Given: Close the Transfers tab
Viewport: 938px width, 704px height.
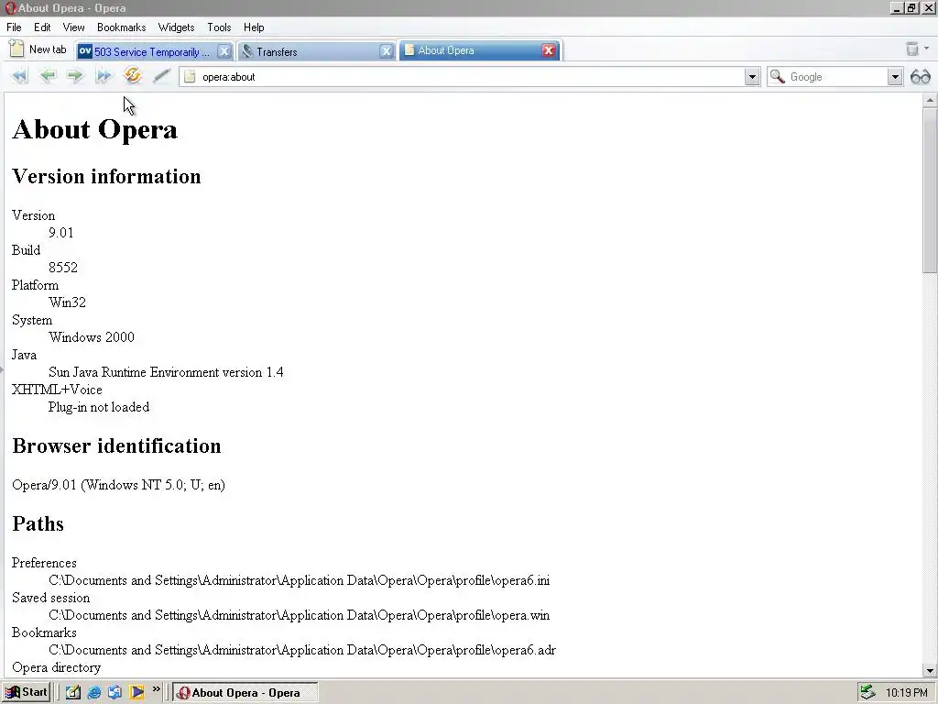Looking at the screenshot, I should click(387, 51).
